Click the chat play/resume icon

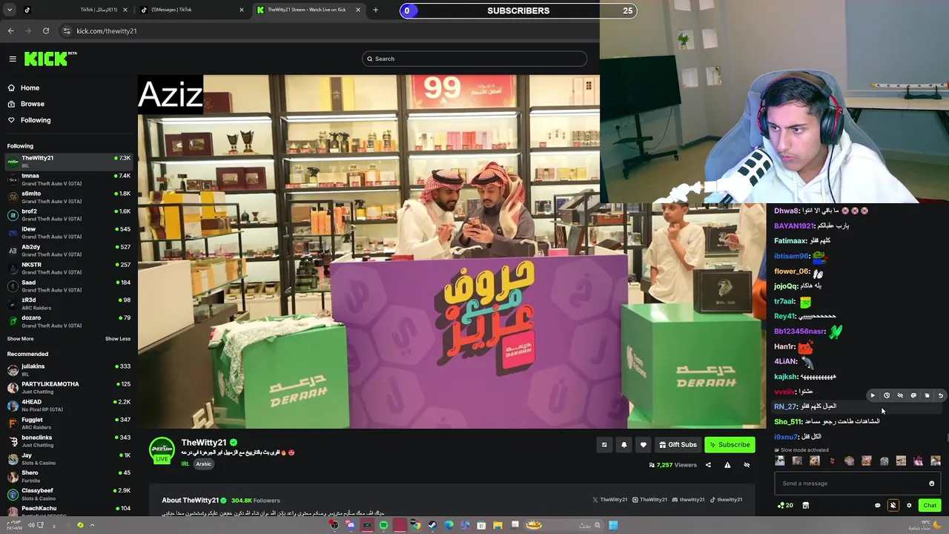click(x=873, y=395)
